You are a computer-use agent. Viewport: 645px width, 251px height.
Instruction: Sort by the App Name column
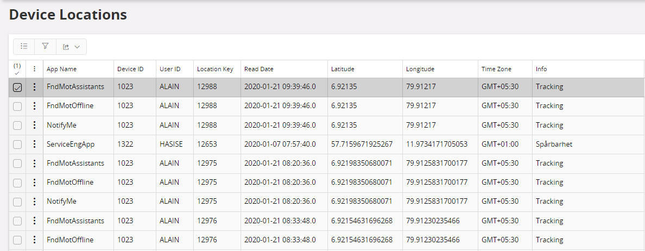tap(61, 69)
